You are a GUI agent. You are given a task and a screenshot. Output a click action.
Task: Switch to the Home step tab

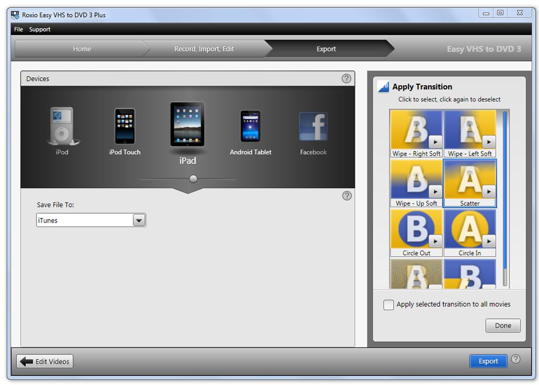click(82, 49)
